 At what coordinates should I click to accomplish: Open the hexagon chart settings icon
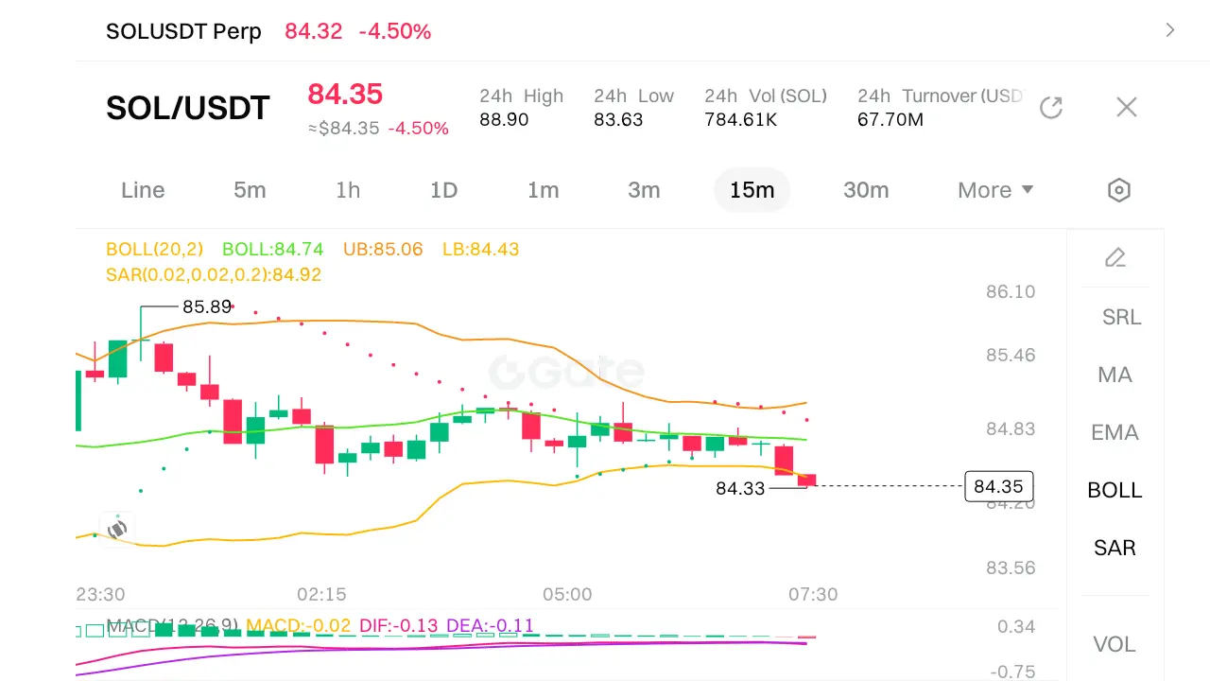[1118, 190]
